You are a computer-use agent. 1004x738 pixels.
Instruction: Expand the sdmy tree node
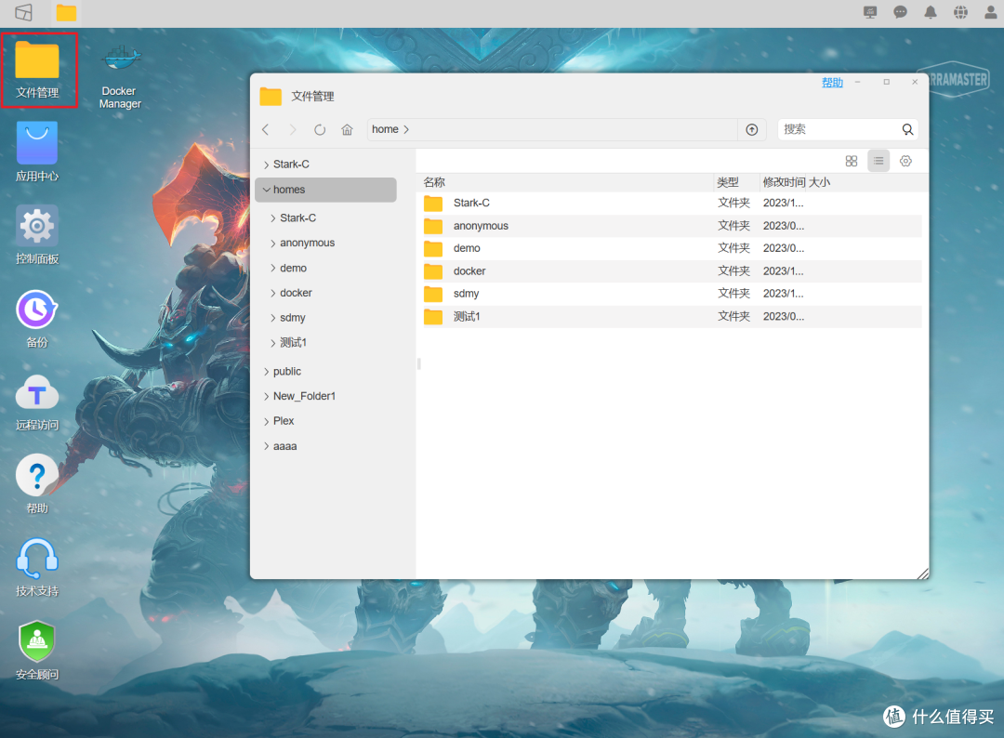click(273, 318)
